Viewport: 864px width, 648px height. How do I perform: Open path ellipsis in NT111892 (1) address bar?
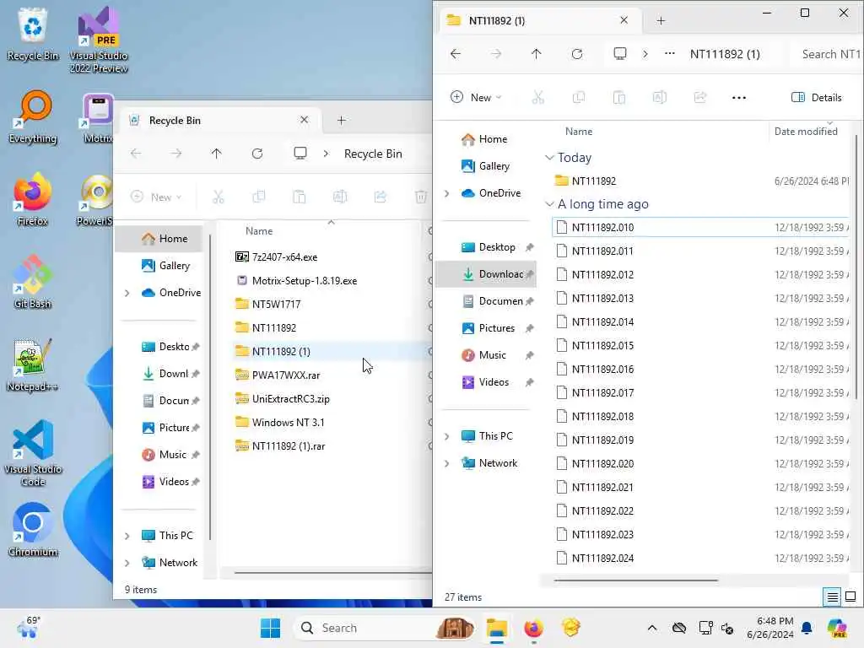point(669,54)
